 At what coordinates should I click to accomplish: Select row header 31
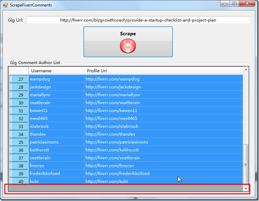pos(18,111)
